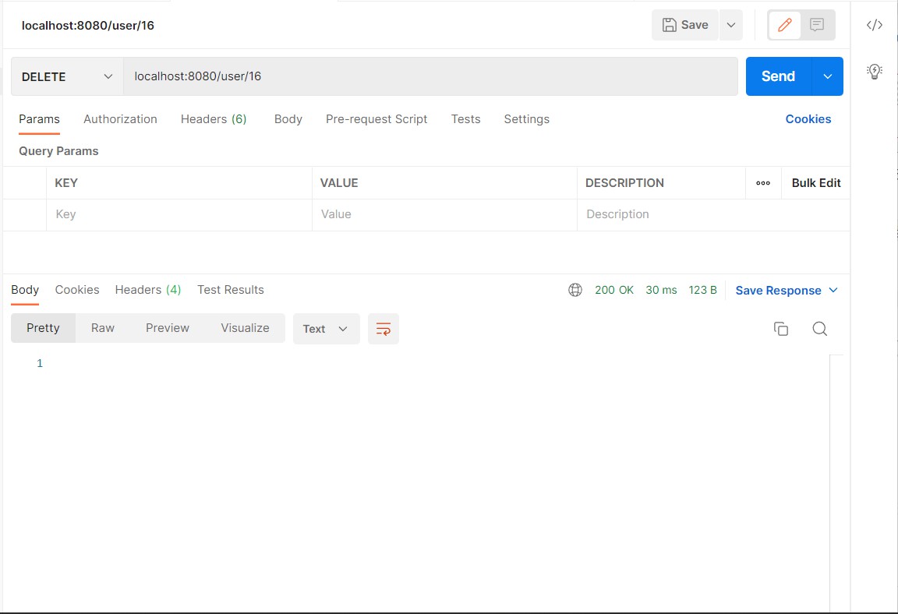Click Bulk Edit
The width and height of the screenshot is (898, 614).
(816, 183)
